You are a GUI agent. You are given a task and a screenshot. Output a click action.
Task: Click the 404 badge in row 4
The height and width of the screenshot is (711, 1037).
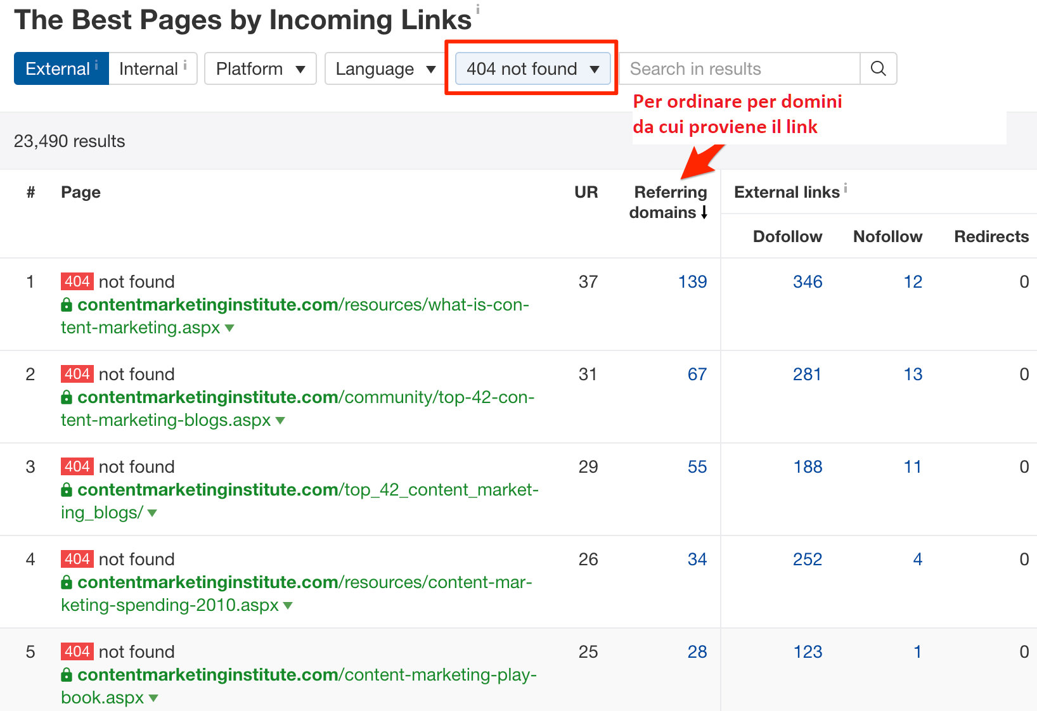(77, 559)
